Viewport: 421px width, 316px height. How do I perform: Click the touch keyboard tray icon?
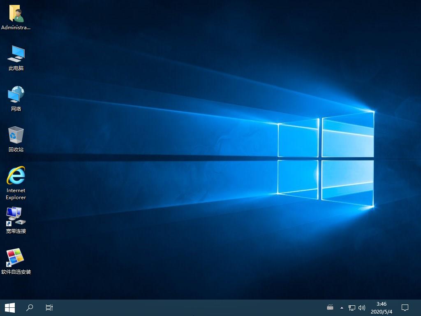click(330, 307)
